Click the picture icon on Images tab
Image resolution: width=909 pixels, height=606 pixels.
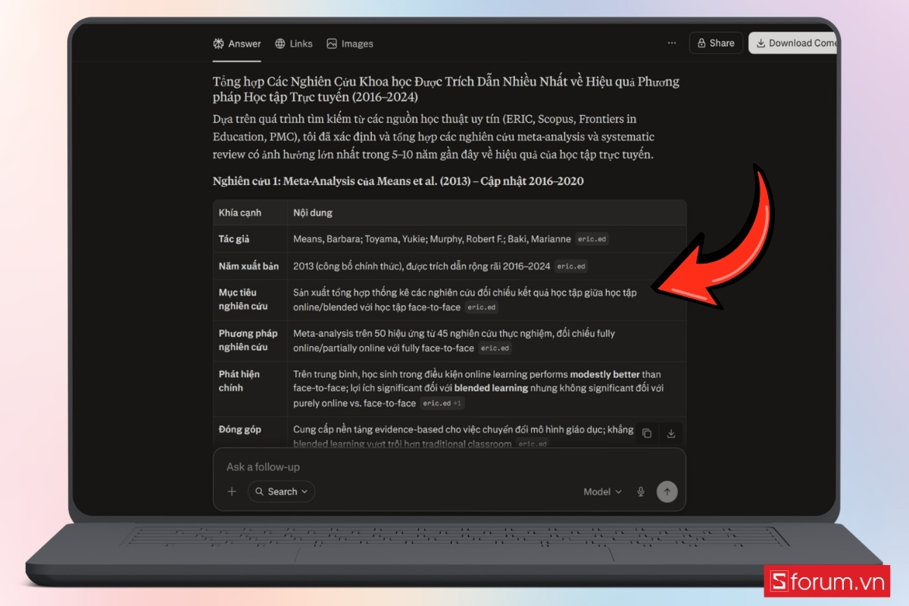332,44
